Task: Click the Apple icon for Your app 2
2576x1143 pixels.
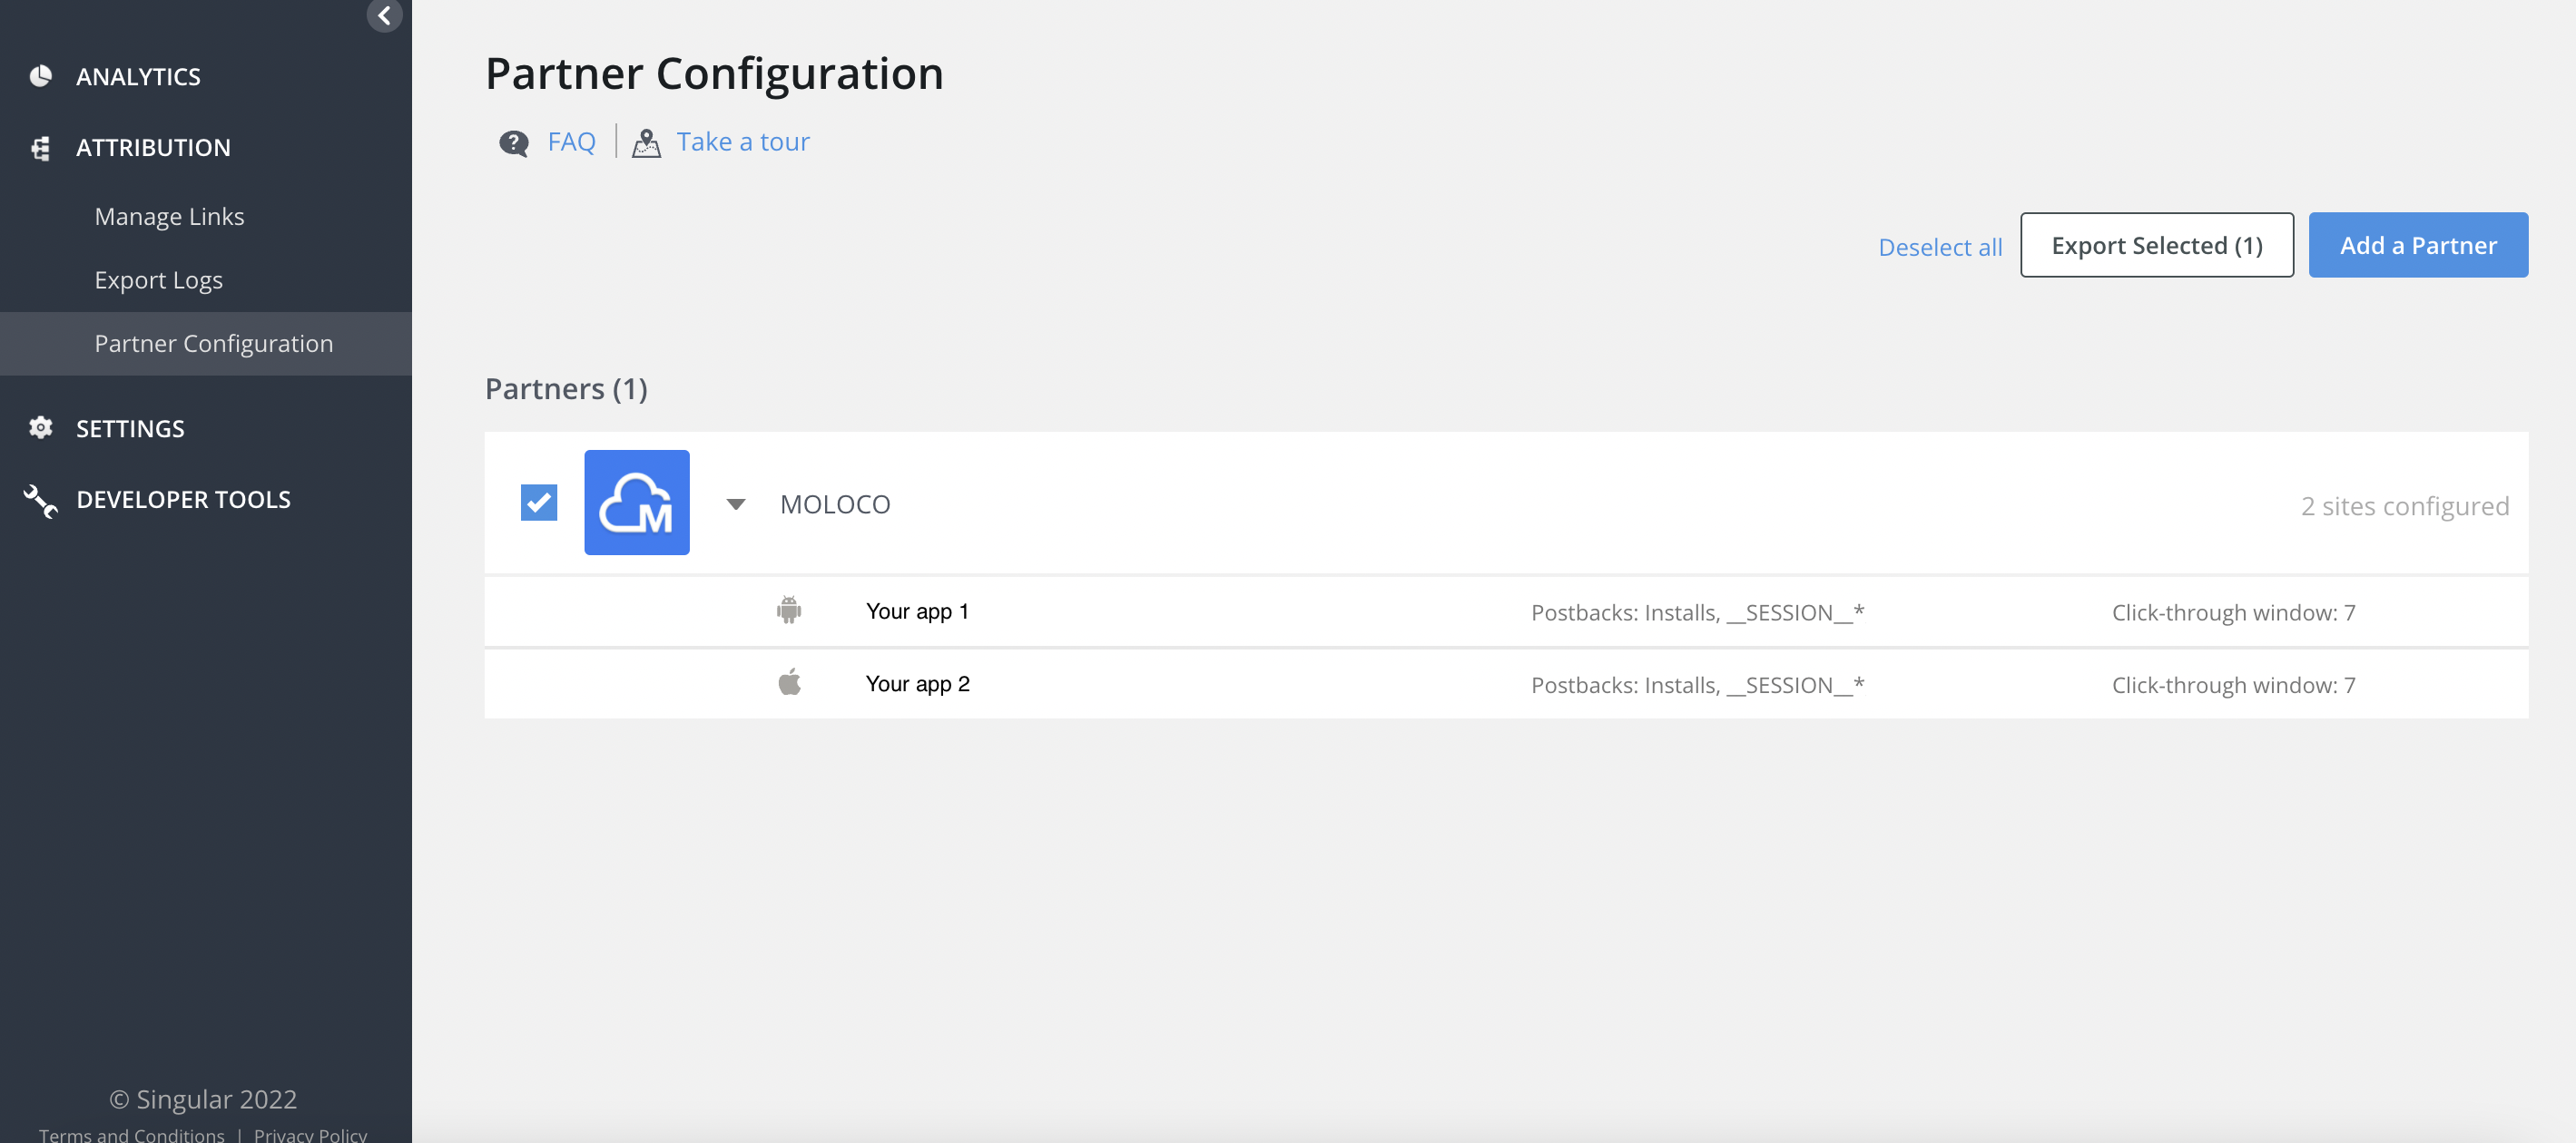Action: coord(790,683)
